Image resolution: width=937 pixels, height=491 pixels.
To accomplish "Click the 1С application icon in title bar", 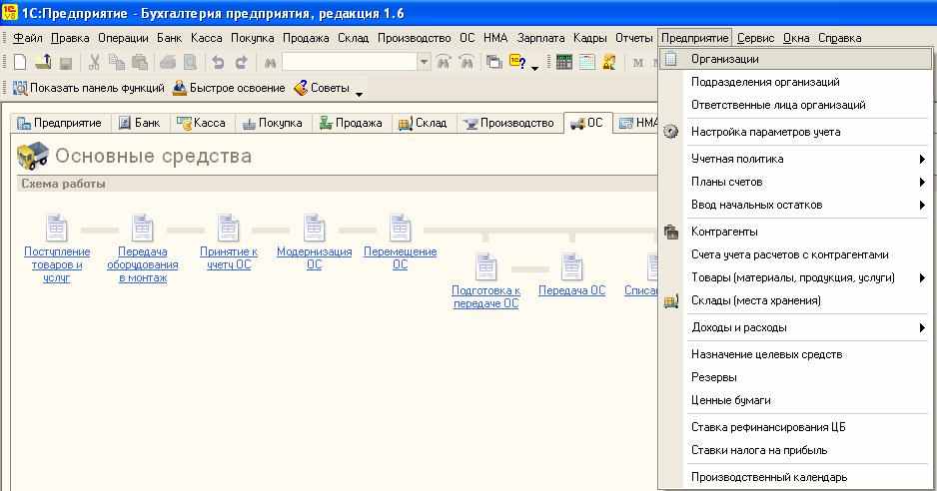I will coord(10,12).
